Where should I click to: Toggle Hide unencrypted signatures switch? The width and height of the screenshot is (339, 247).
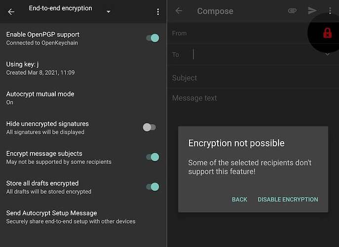149,127
